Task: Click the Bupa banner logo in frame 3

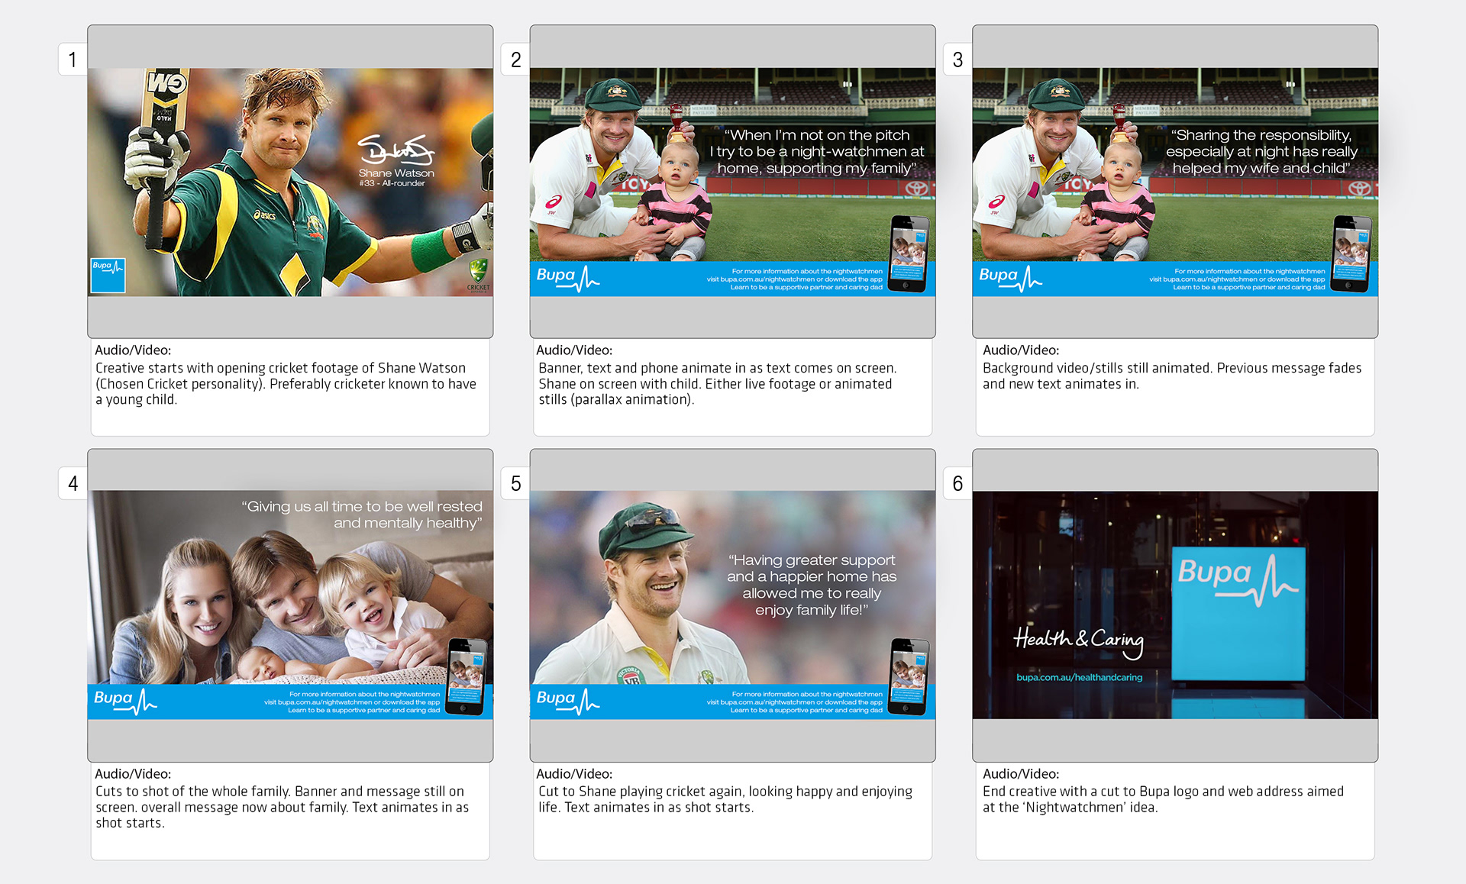Action: (1010, 279)
